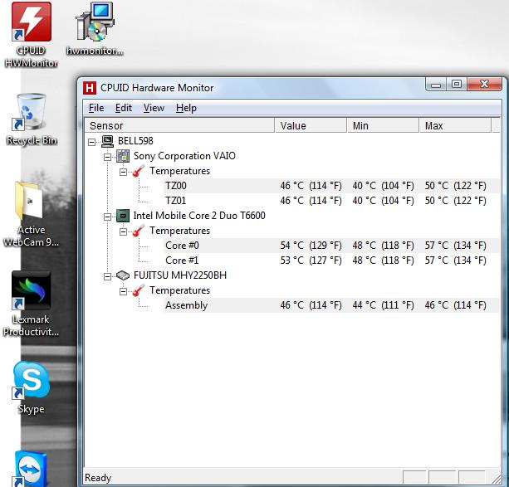
Task: Select the Assembly sensor row
Action: point(331,305)
